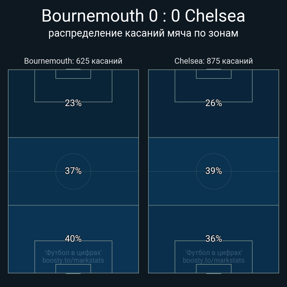Viewport: 287px width, 287px height.
Task: Click the Bournemouth 0 : 0 Chelsea title
Action: (143, 16)
